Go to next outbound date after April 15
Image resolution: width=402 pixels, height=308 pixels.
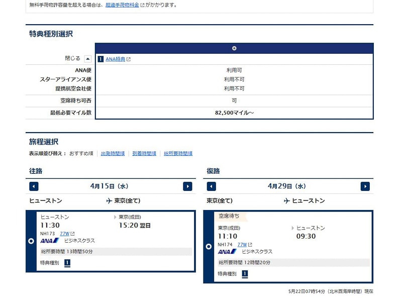tap(187, 186)
